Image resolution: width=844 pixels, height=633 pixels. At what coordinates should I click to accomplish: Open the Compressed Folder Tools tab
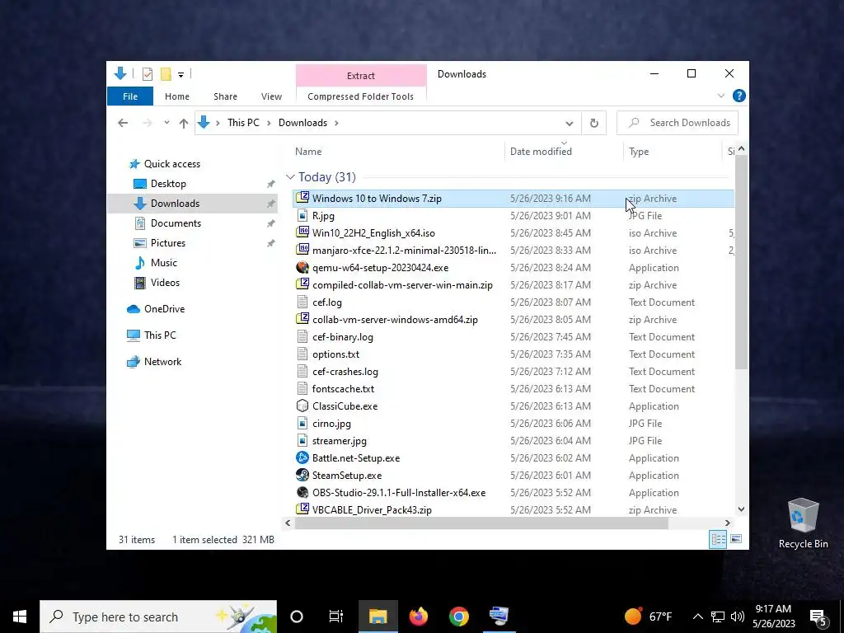(361, 96)
